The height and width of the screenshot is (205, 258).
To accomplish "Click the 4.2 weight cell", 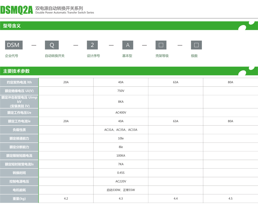I will (66, 199).
